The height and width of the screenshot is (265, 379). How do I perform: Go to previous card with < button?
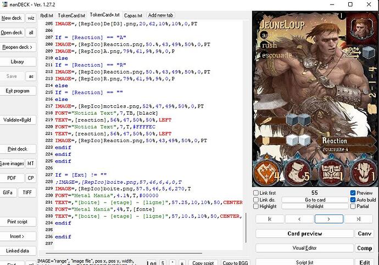[x=299, y=219]
